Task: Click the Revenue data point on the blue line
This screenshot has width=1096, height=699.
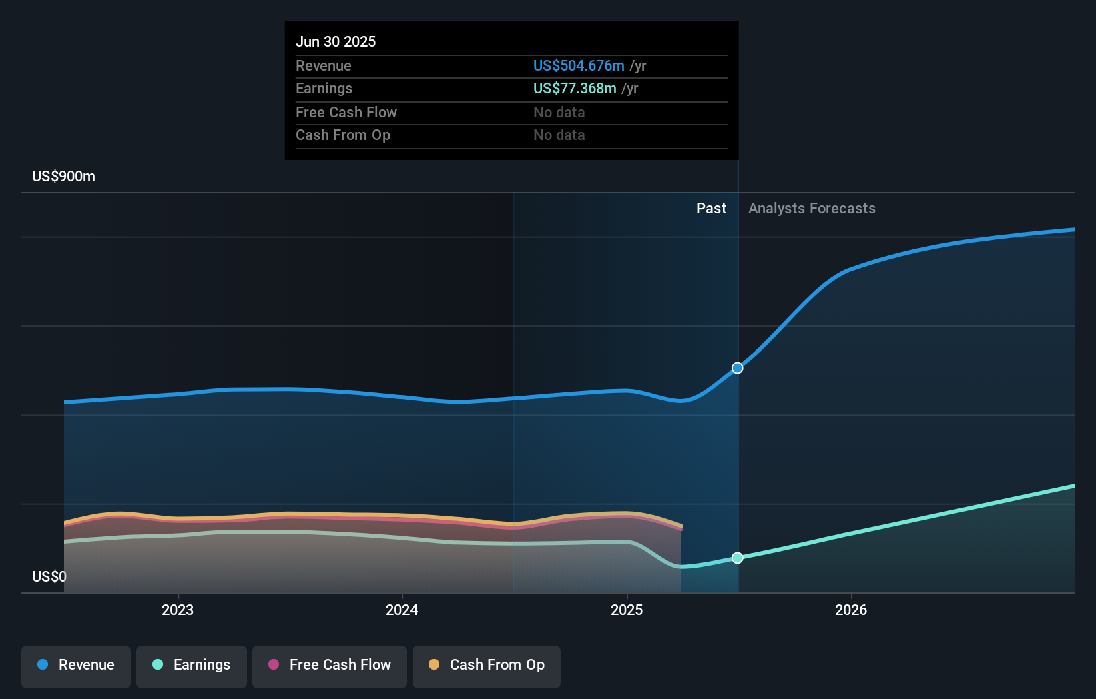Action: (x=738, y=368)
